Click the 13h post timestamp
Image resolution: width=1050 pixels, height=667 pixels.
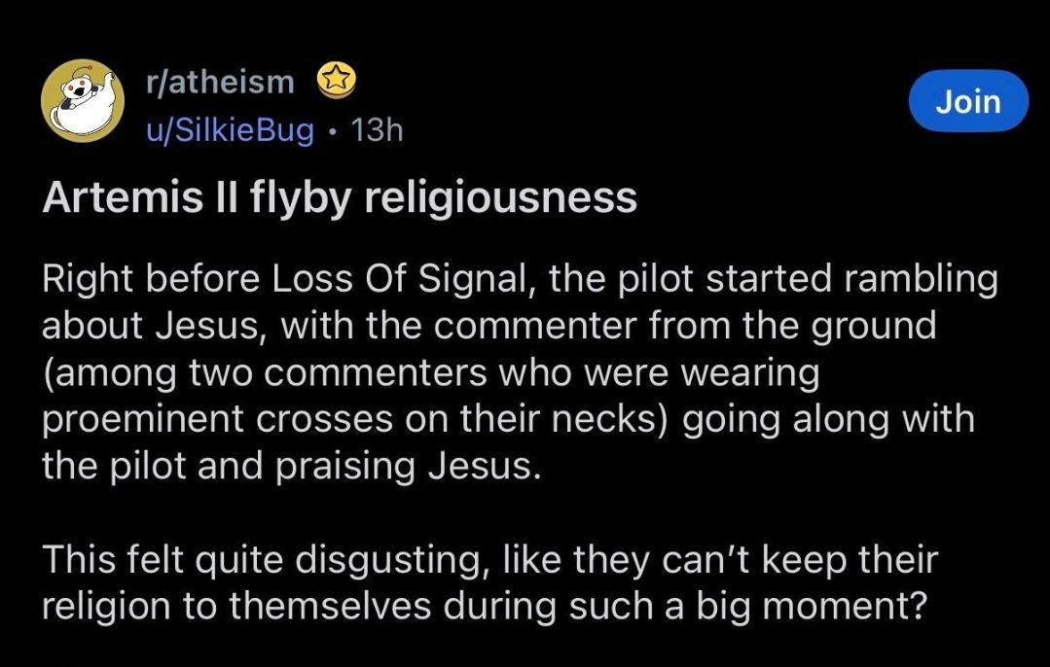(x=376, y=129)
